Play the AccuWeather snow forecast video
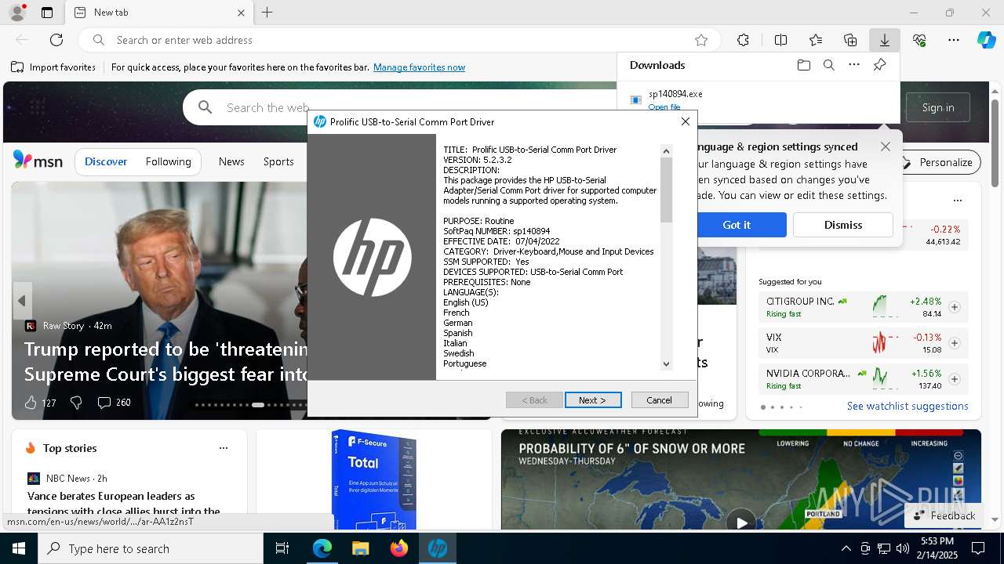The image size is (1004, 564). (741, 522)
